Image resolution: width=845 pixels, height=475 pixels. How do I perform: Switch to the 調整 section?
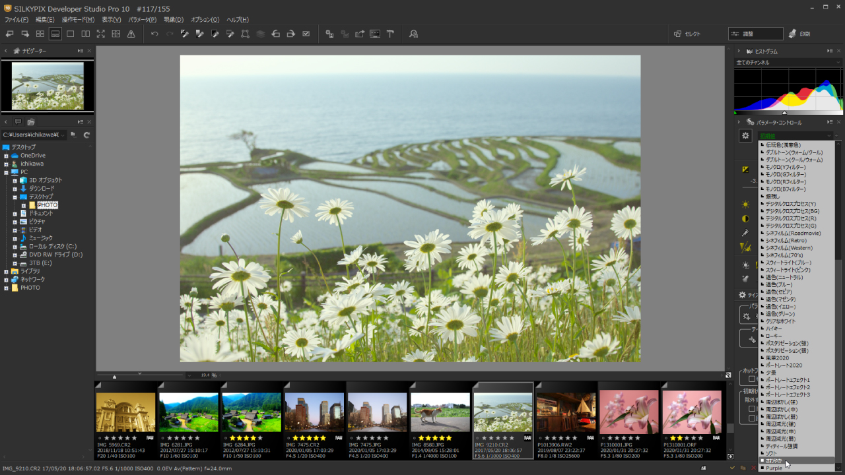755,34
